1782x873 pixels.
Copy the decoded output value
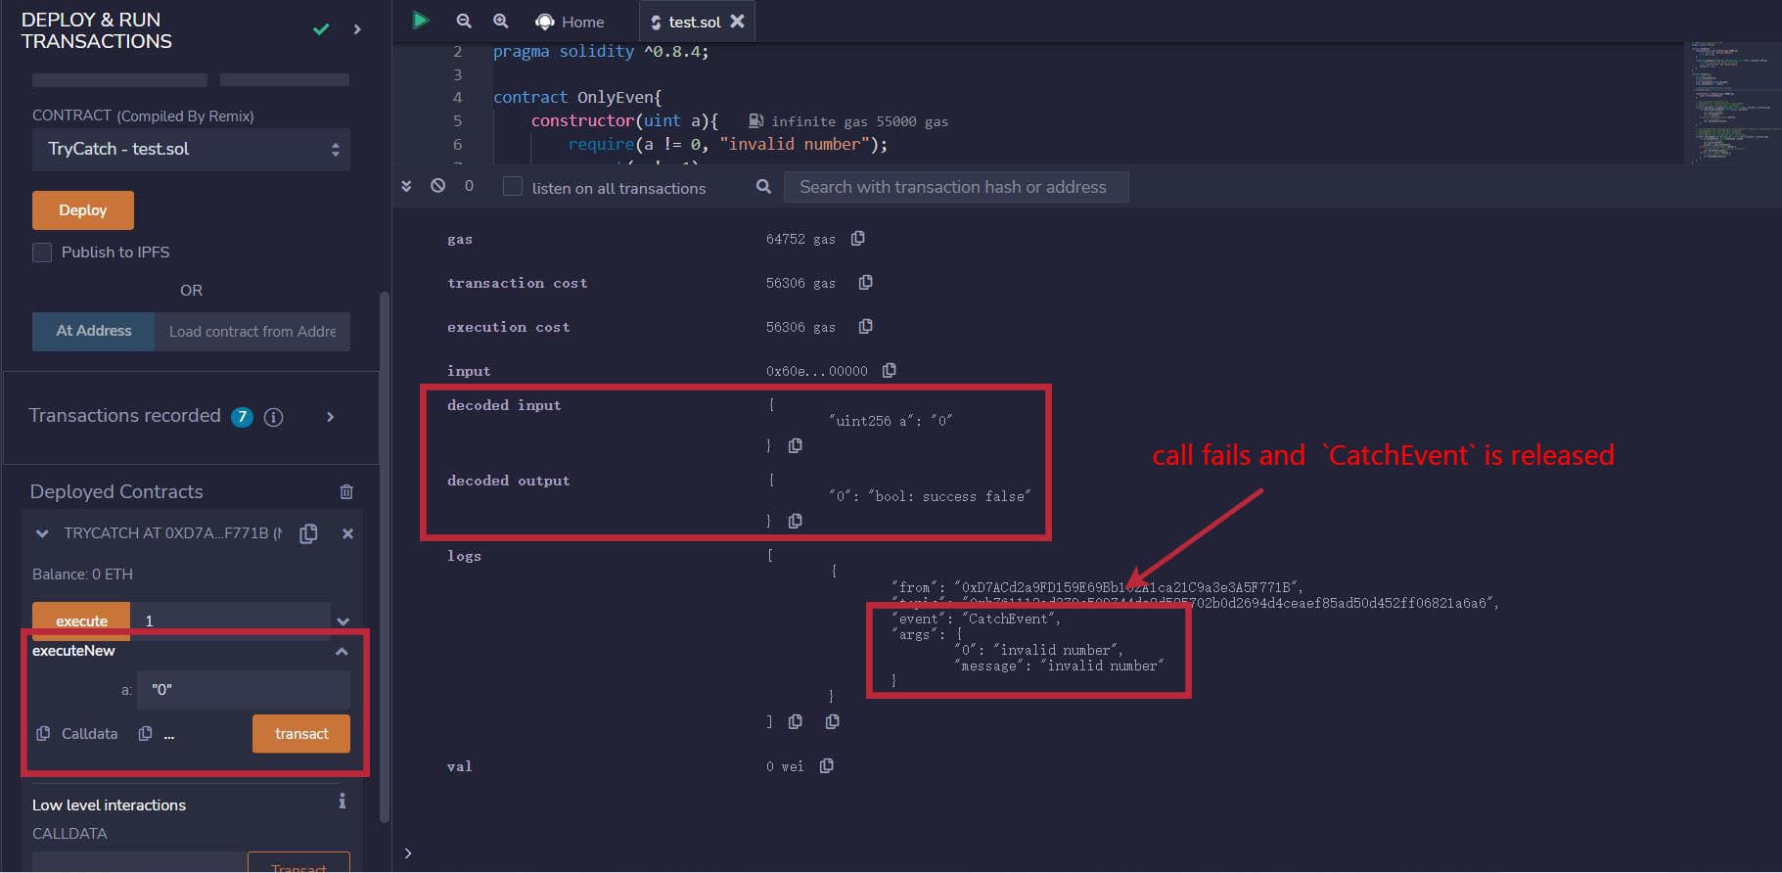pos(796,521)
